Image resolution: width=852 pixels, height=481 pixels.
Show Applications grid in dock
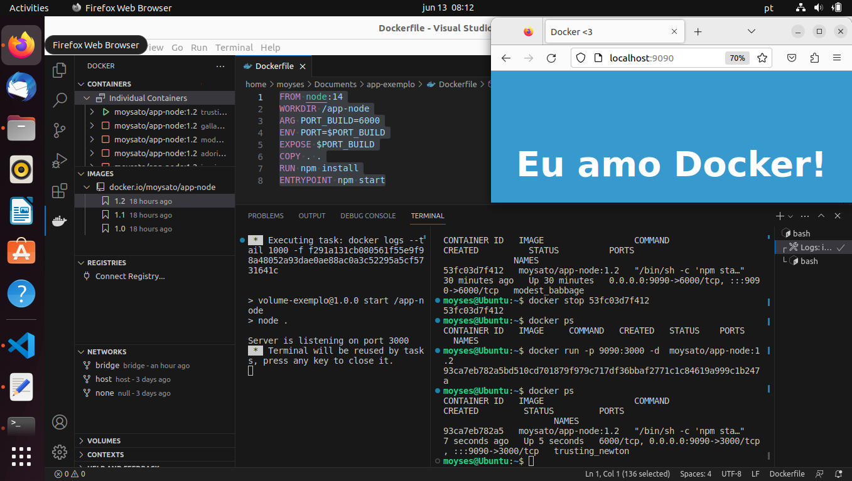pos(21,456)
